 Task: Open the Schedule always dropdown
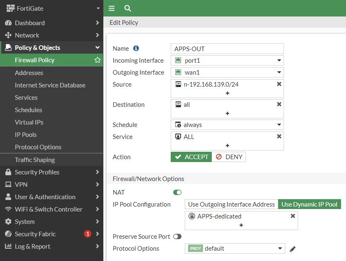pyautogui.click(x=227, y=125)
